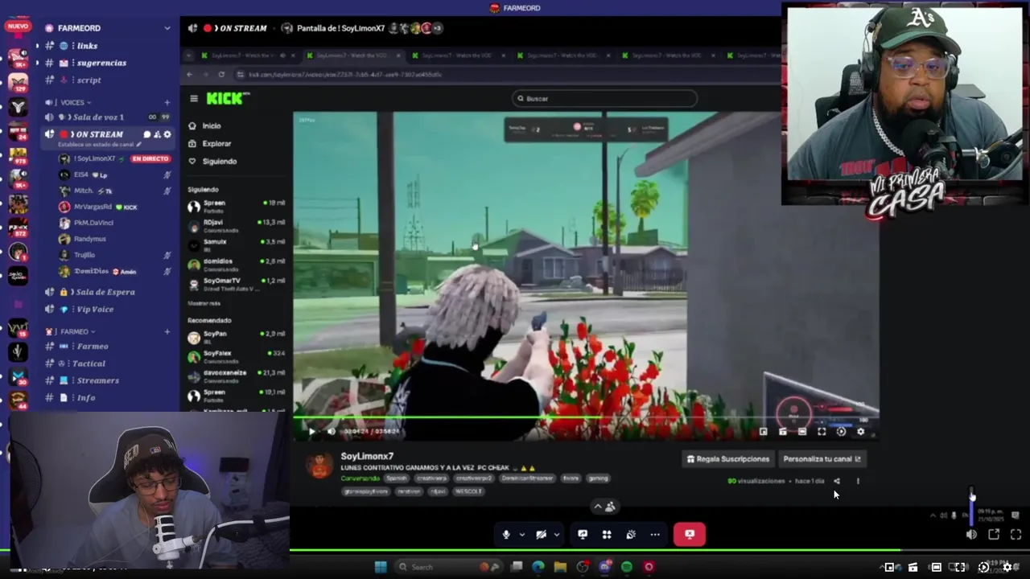Expand the links channel threads arrow
The width and height of the screenshot is (1030, 579).
[37, 46]
